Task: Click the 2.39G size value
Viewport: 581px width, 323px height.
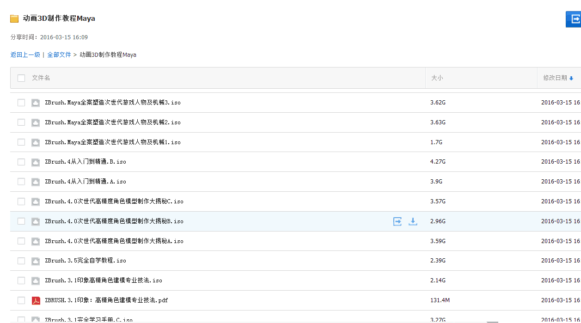Action: [x=438, y=261]
